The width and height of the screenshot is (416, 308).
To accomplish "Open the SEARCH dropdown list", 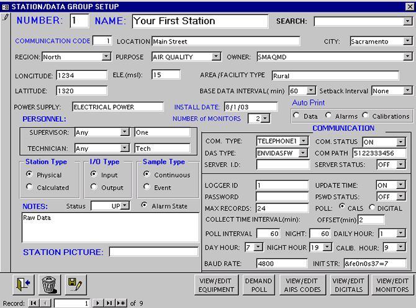I will coord(407,21).
